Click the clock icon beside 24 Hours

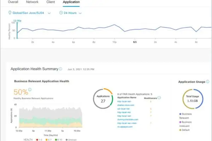click(x=61, y=13)
